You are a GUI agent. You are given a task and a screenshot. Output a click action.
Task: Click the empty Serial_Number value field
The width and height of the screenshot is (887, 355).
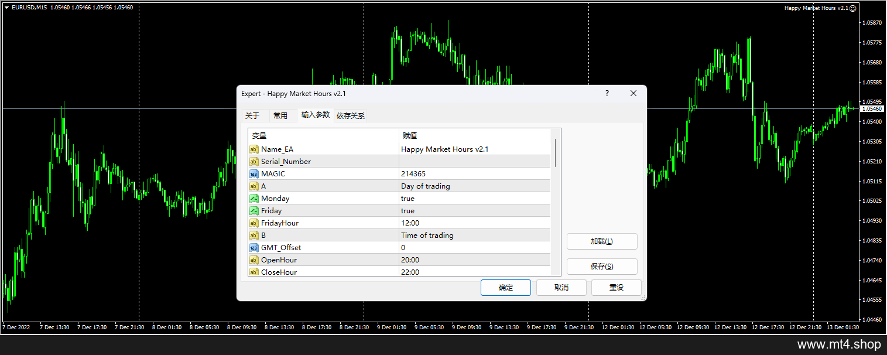point(475,162)
